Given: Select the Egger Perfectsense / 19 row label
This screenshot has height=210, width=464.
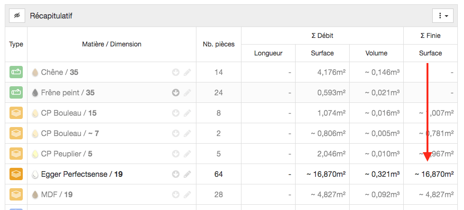Looking at the screenshot, I should tap(82, 174).
